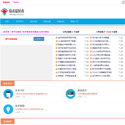Open the 建站技巧 monitor icon

tap(70, 94)
